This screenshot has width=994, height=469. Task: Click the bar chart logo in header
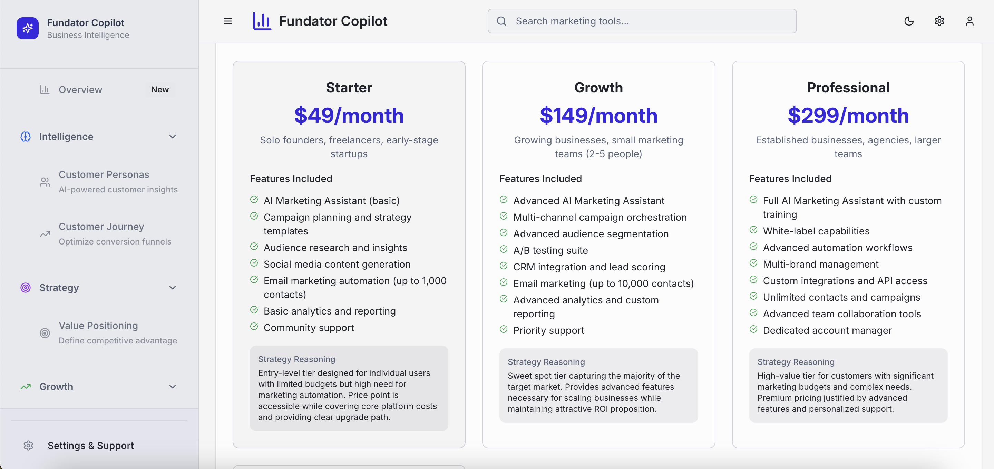(262, 21)
